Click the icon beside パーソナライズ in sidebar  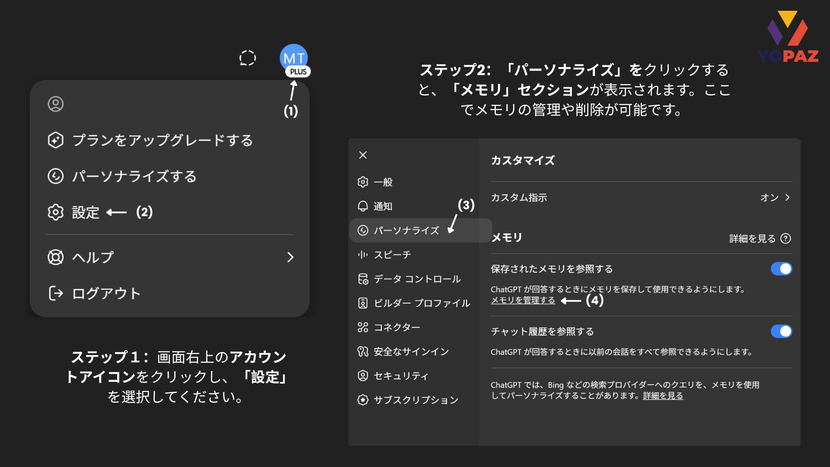click(363, 230)
